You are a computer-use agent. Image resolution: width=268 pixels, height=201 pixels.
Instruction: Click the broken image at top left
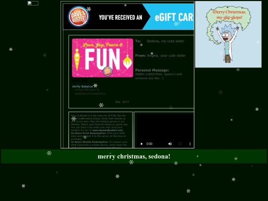[x=33, y=3]
